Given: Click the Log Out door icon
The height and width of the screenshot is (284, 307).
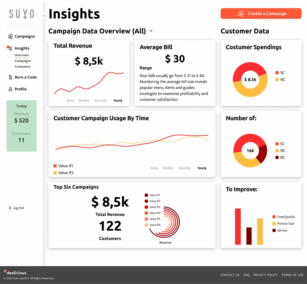Looking at the screenshot, I should pos(10,208).
